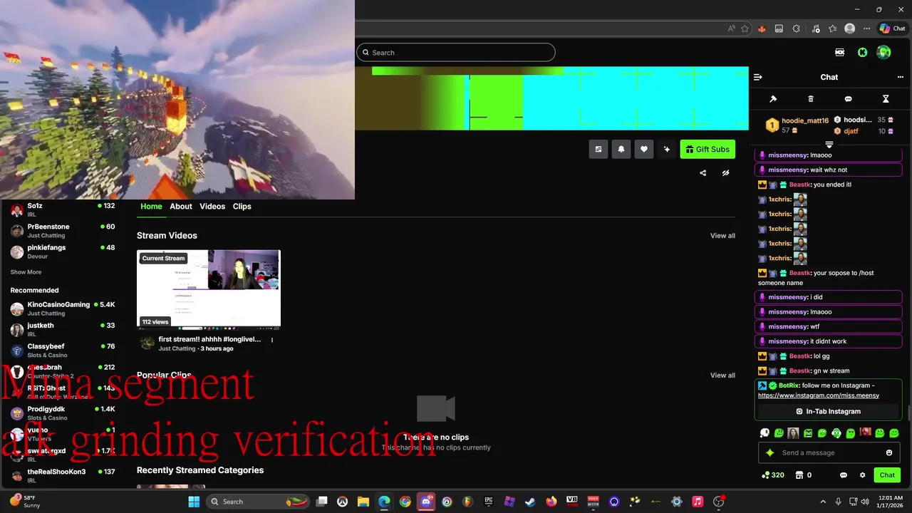The height and width of the screenshot is (513, 912).
Task: Click the speech bubble icon in chat toolbar
Action: coord(848,99)
